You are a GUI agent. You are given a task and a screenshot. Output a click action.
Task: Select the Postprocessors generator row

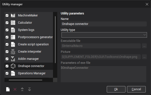click(x=29, y=37)
